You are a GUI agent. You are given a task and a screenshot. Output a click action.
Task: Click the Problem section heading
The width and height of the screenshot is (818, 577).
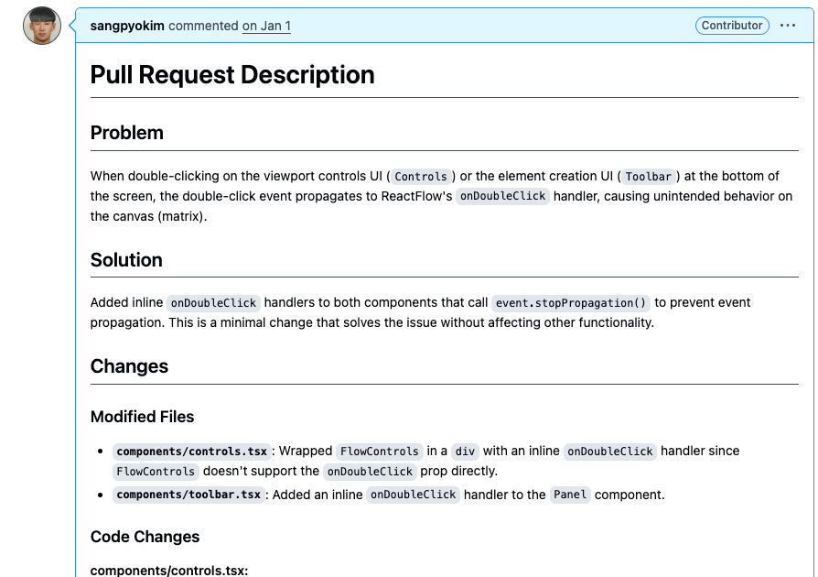click(x=127, y=133)
